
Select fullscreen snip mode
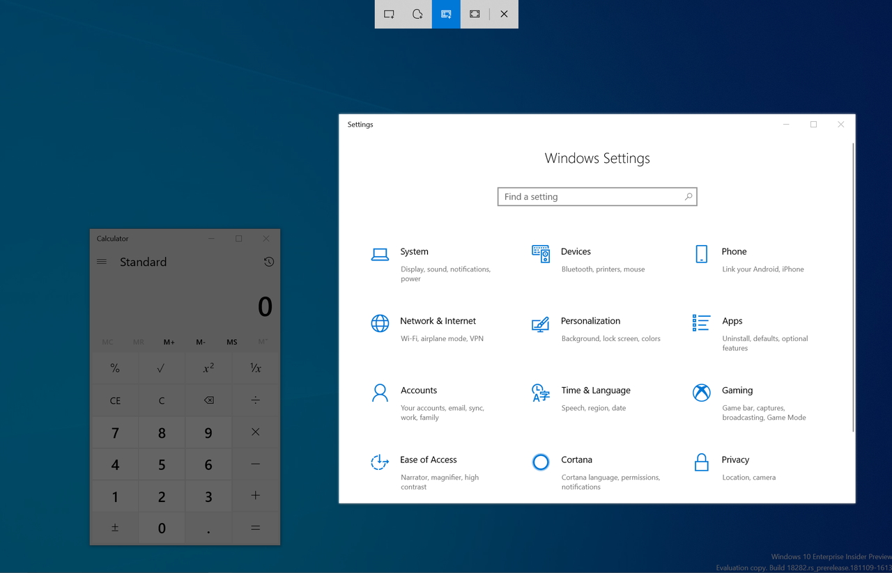(475, 14)
